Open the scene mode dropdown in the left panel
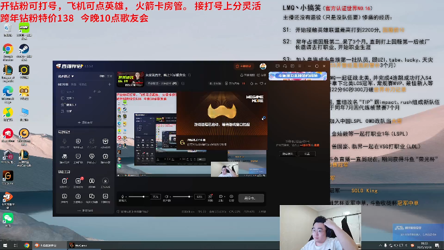444x250 pixels. click(x=65, y=76)
